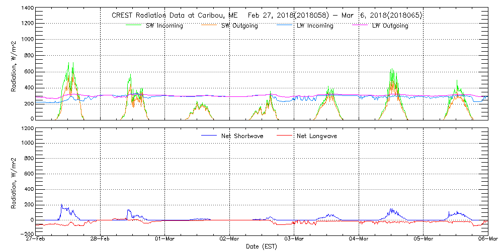Select the 28-Feb date tick label
Image resolution: width=503 pixels, height=251 pixels.
(100, 239)
